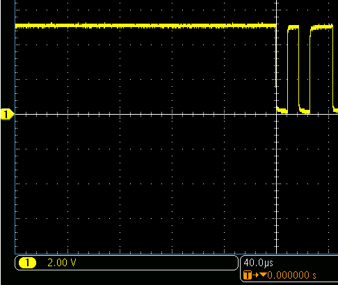This screenshot has height=285, width=338.
Task: Click the orange trigger position triangle
Action: (263, 275)
